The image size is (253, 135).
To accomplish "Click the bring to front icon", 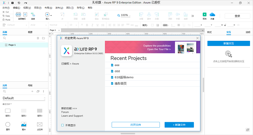I will point(76,15).
